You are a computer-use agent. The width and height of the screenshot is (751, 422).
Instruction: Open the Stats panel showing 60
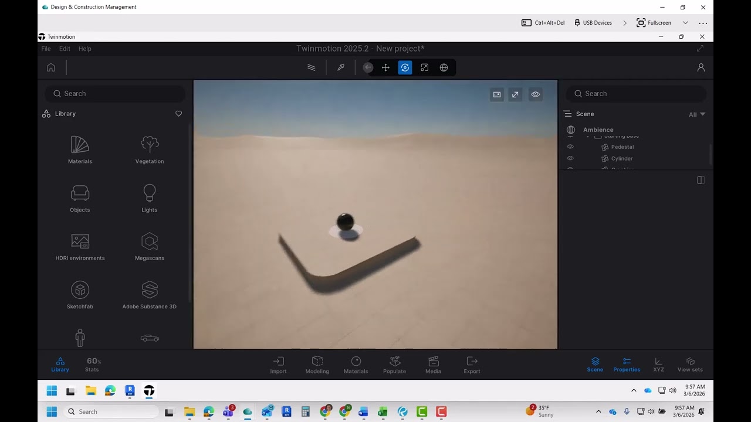click(93, 365)
